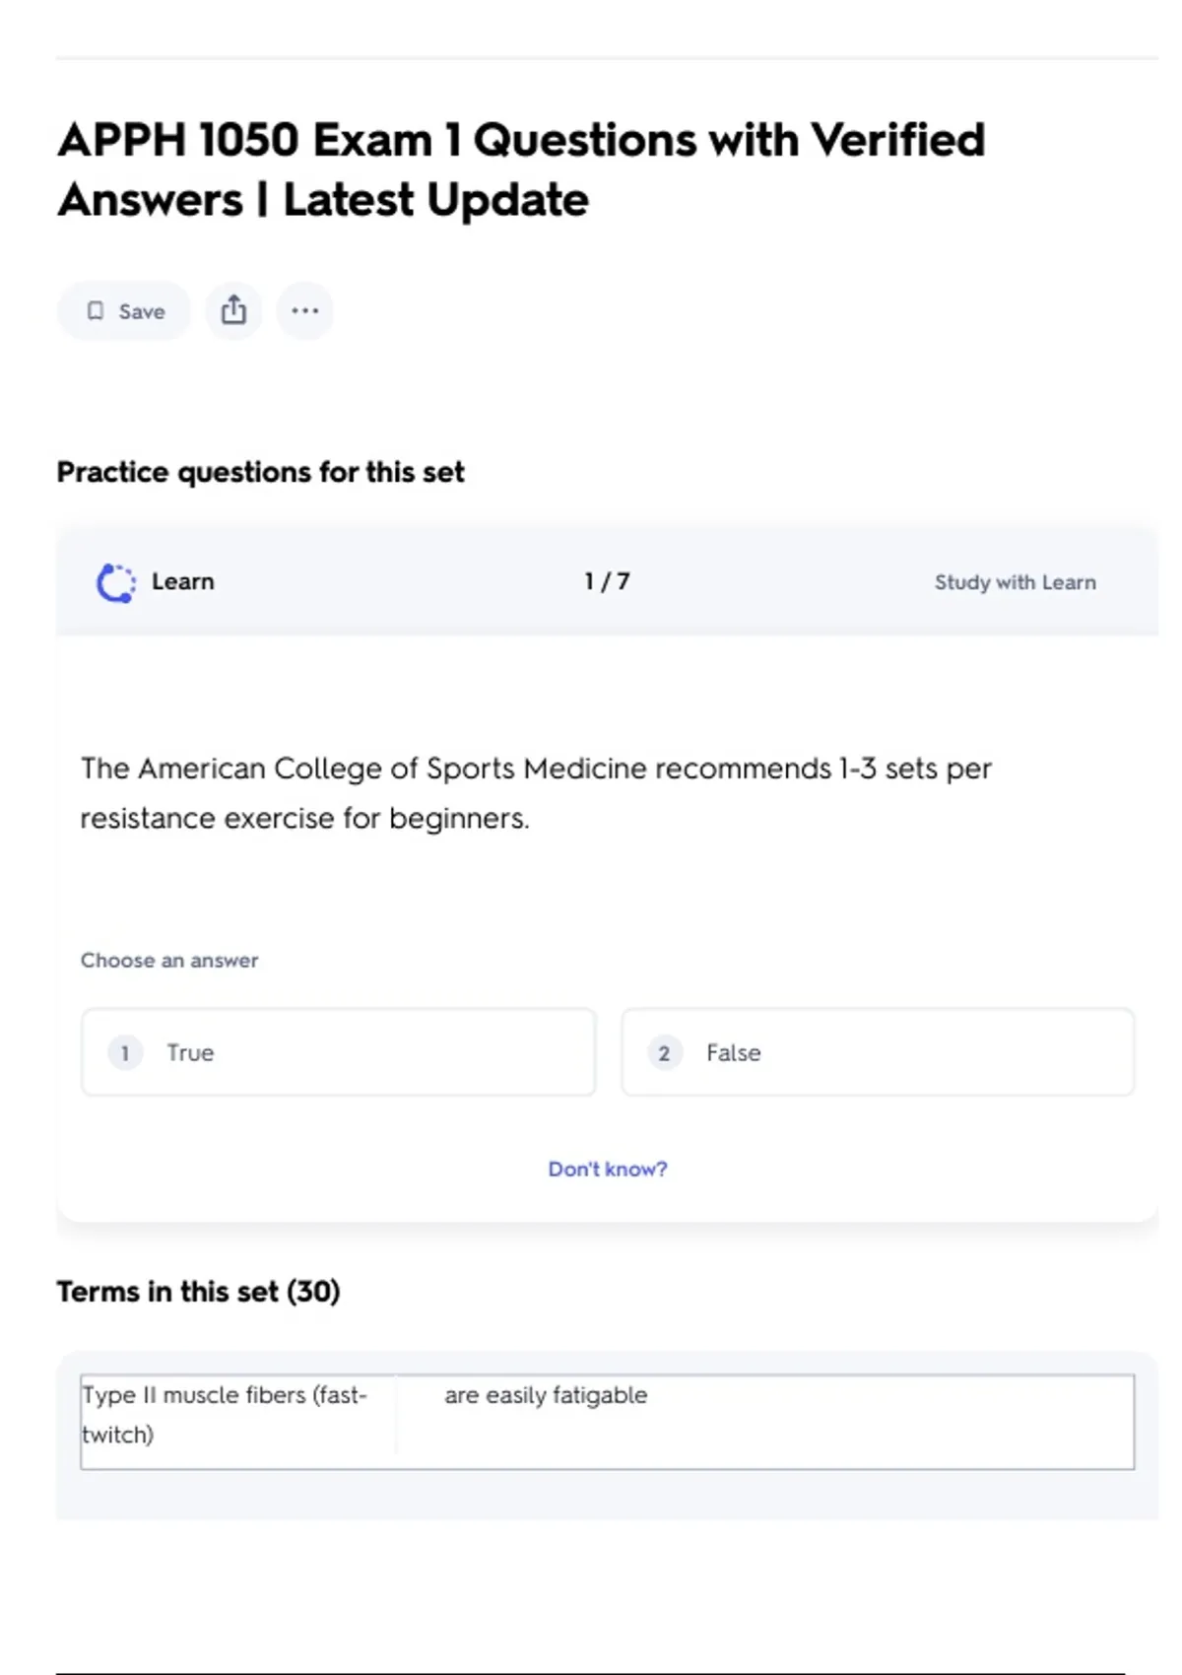
Task: Click the circular Learn mode icon
Action: point(116,582)
